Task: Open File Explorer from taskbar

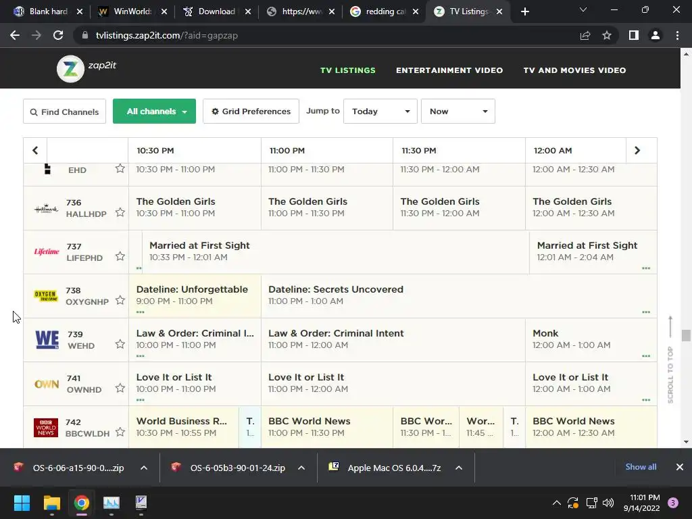Action: coord(51,503)
